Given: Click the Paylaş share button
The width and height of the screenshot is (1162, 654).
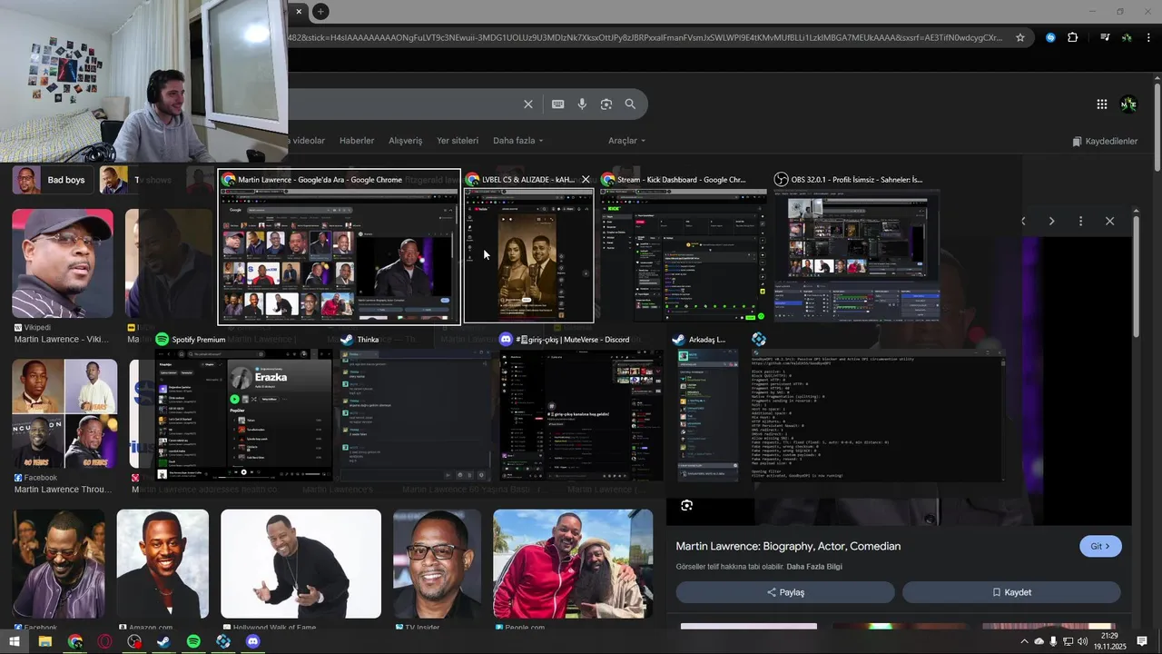Looking at the screenshot, I should click(785, 592).
